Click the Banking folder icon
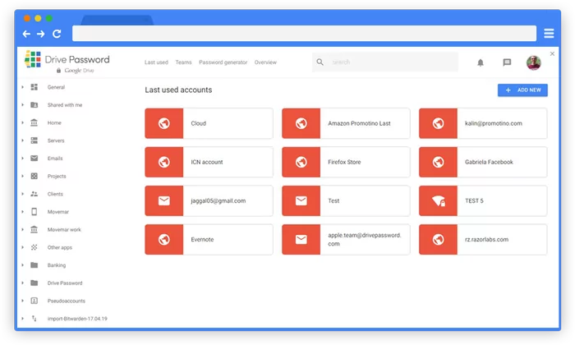575x345 pixels. [34, 265]
